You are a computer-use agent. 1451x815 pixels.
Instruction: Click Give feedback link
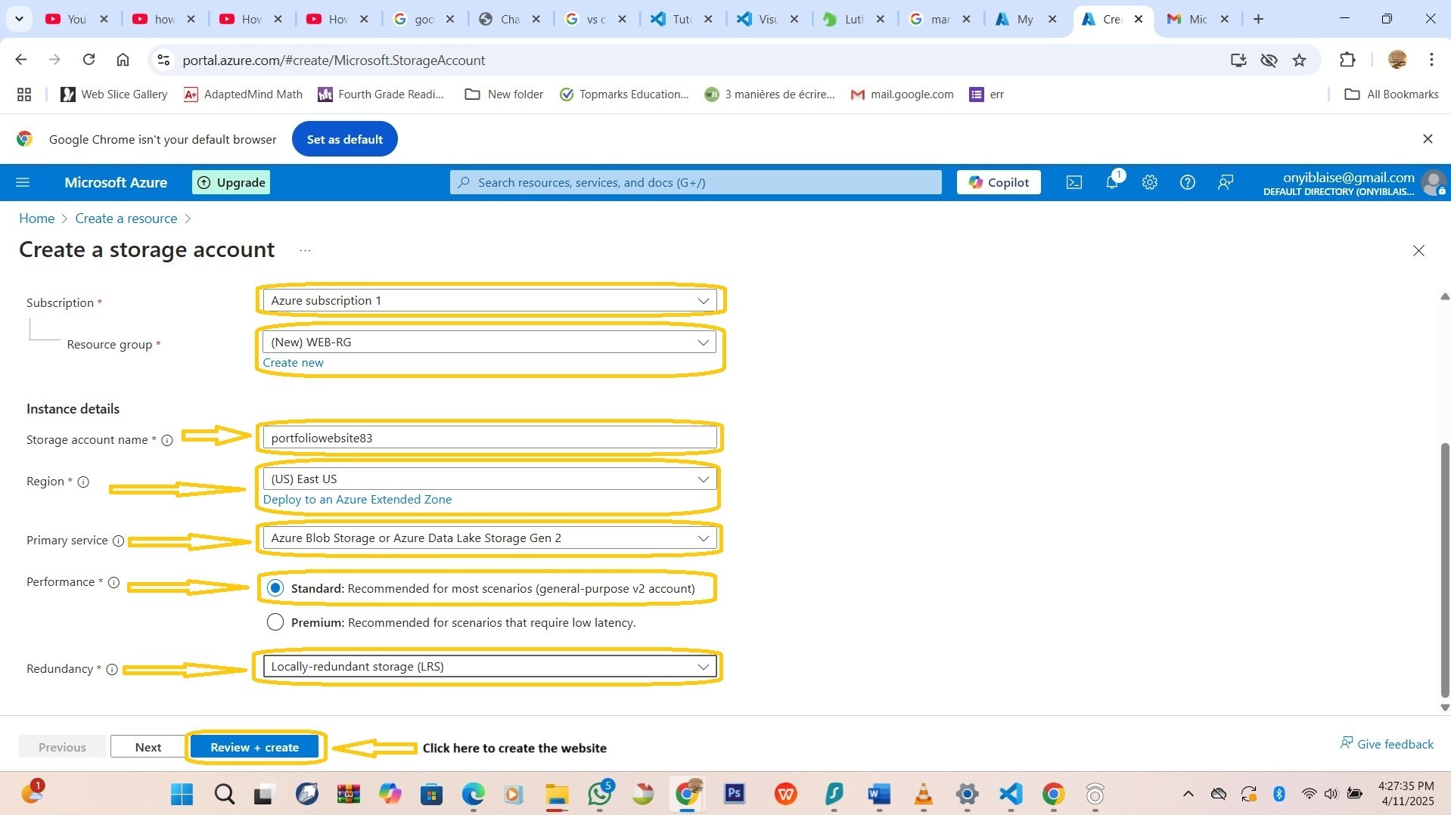click(1387, 744)
